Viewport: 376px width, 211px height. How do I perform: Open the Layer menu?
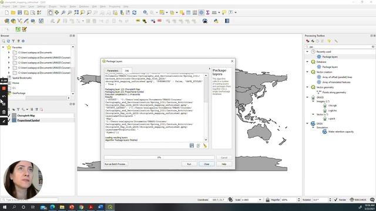click(x=31, y=6)
